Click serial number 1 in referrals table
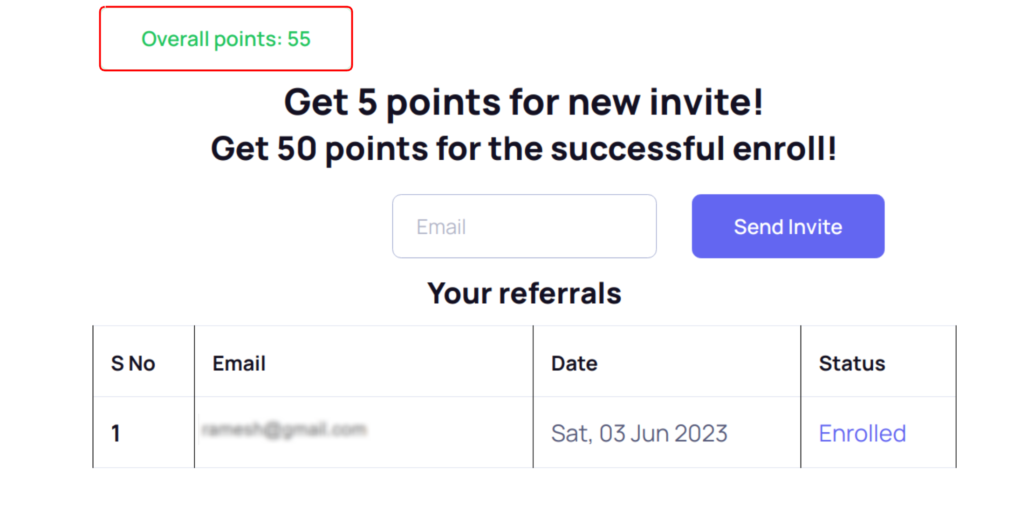This screenshot has width=1014, height=518. 116,433
